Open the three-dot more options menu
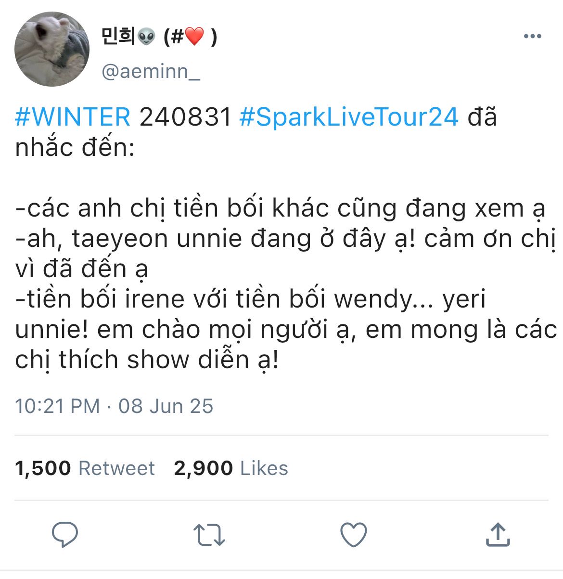This screenshot has height=579, width=563. click(x=533, y=37)
